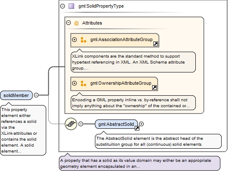Expand the gml:AbstractSolid element
Viewport: 228px width, 172px height.
142,124
